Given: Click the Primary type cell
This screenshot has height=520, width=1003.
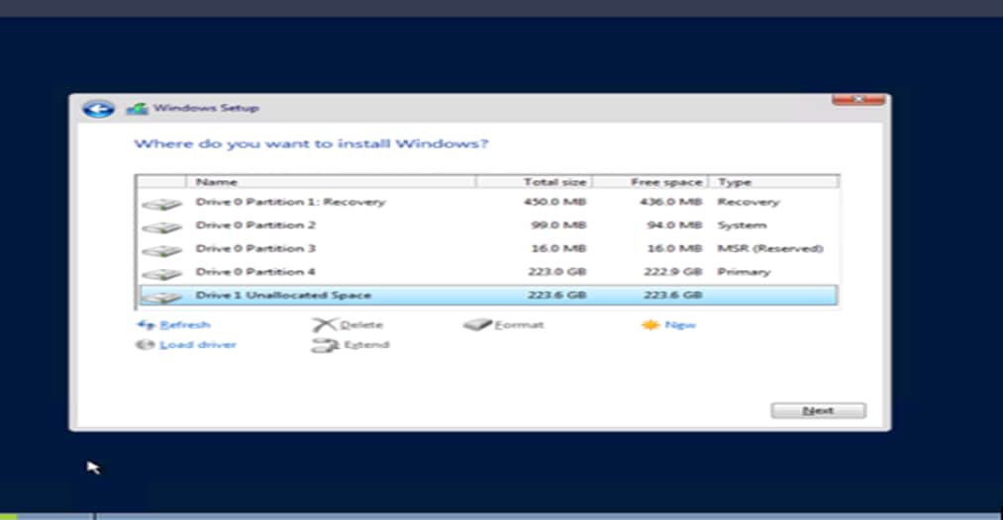Looking at the screenshot, I should [744, 272].
